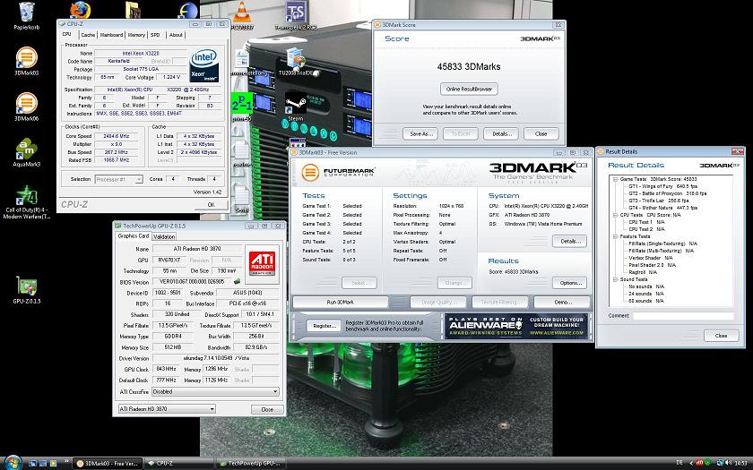Click the Demo button in 3DMark03
Viewport: 753px width, 470px height.
(562, 303)
